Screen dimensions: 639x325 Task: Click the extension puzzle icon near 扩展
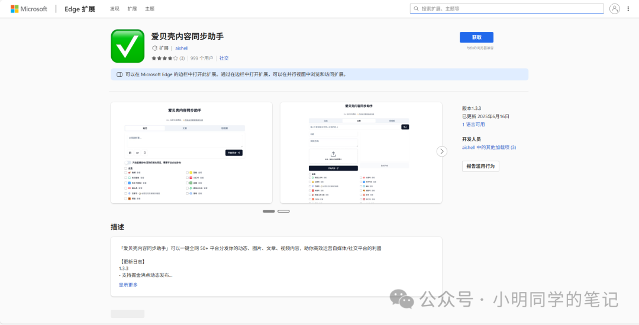pyautogui.click(x=154, y=48)
